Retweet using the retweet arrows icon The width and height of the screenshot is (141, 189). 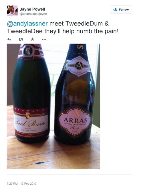21,39
